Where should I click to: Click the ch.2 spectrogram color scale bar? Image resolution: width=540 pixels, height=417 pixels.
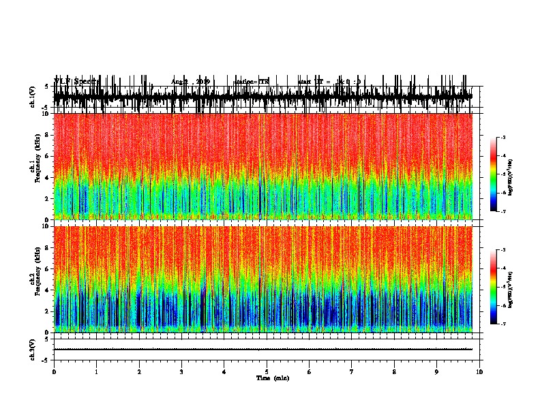click(x=494, y=287)
